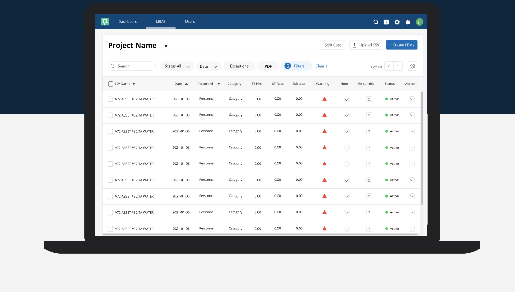Screen dimensions: 515x292
Task: Check the sixth row's checkbox
Action: [x=110, y=180]
